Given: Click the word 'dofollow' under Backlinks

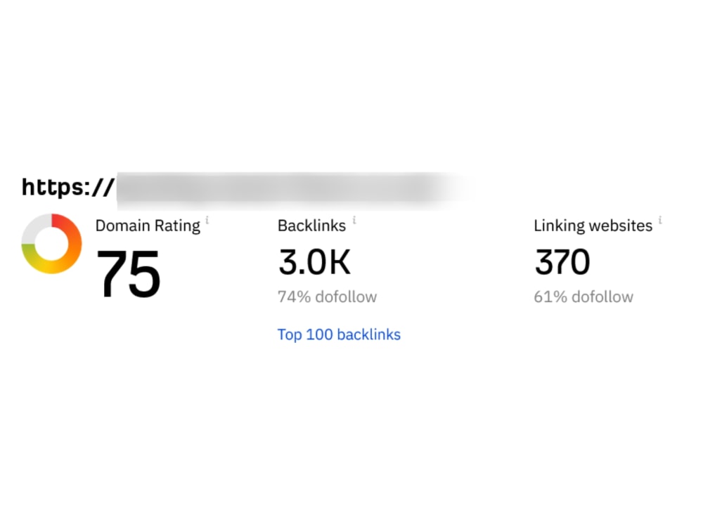Looking at the screenshot, I should [346, 297].
